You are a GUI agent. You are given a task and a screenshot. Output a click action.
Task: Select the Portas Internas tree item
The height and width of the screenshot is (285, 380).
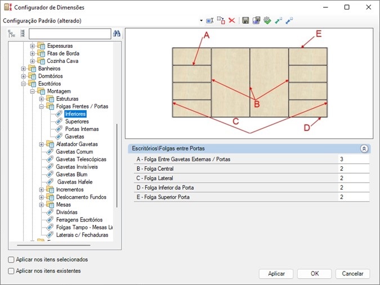click(82, 129)
